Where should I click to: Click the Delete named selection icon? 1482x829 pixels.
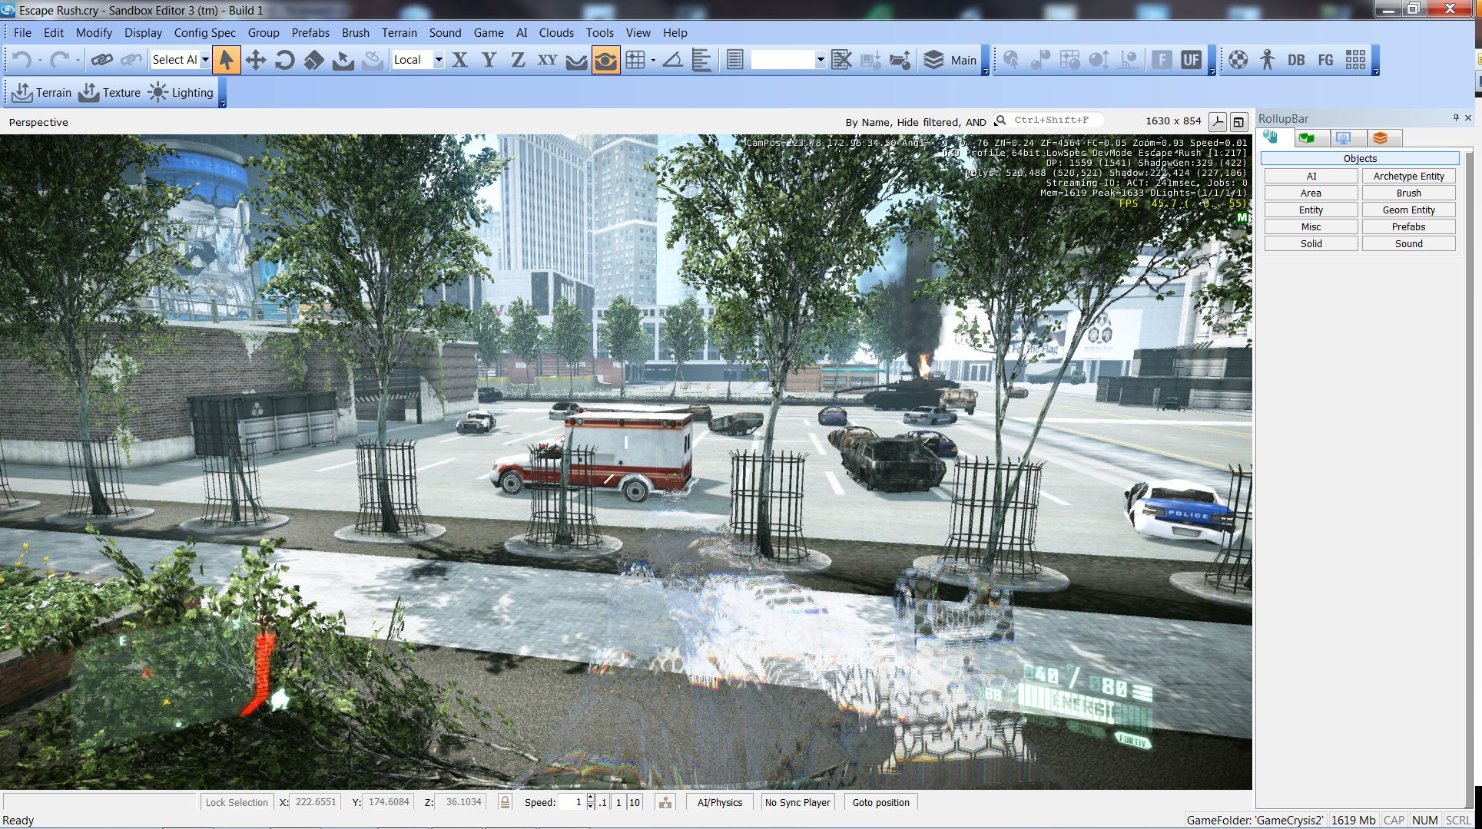(842, 60)
